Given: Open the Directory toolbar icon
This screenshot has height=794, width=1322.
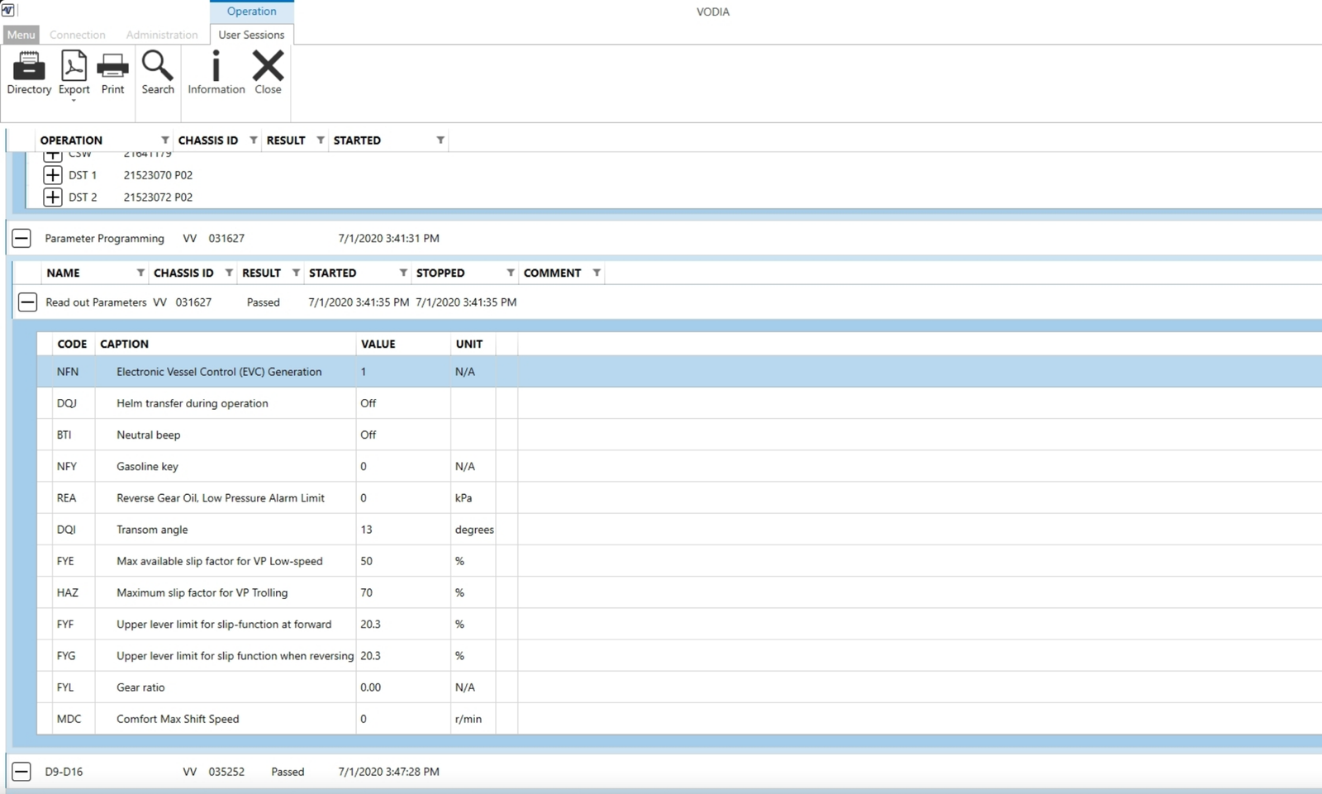Looking at the screenshot, I should [29, 67].
